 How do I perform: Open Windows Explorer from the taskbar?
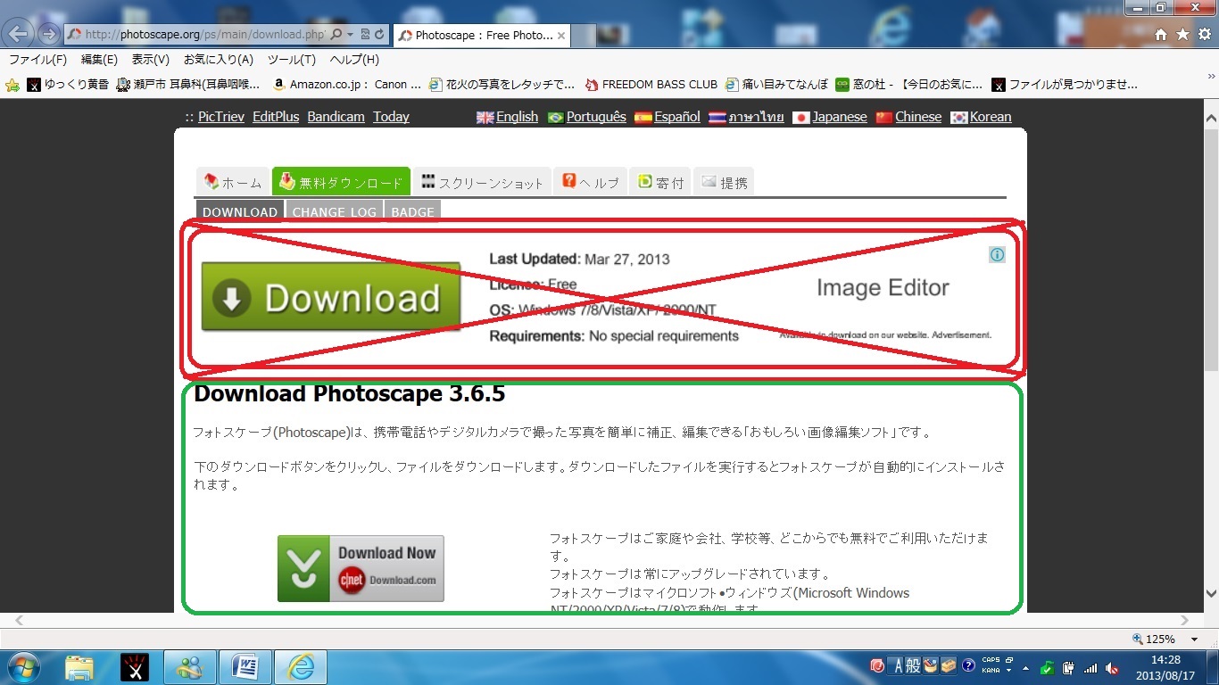coord(79,667)
